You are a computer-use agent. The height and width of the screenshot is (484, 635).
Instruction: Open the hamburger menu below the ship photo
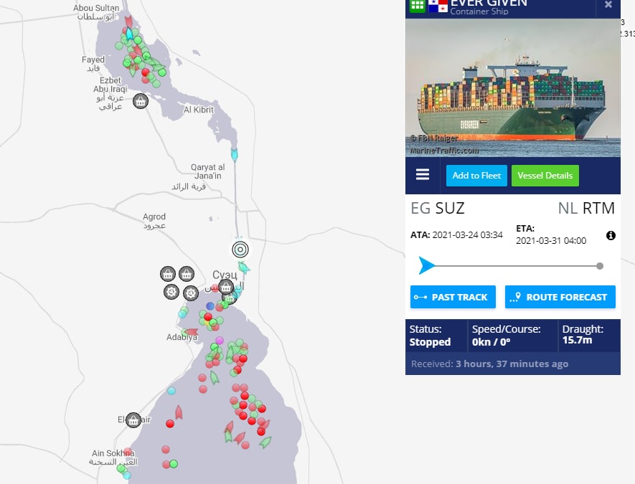coord(423,175)
